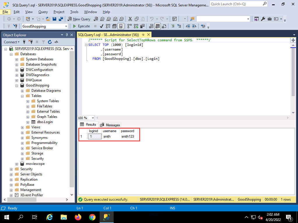Open the GoodShopping database dropdown
298x223 pixels.
pos(66,26)
